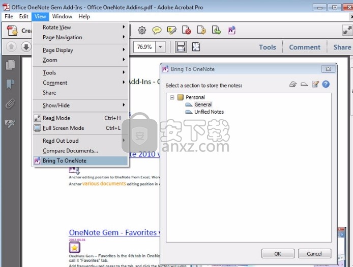This screenshot has width=353, height=267.
Task: Follow the OneNote Gem - Favorites link
Action: (114, 232)
